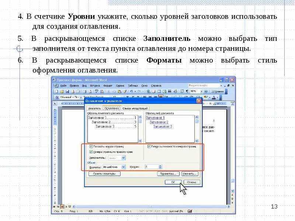Click the font color A icon
This screenshot has width=295, height=221.
click(214, 97)
